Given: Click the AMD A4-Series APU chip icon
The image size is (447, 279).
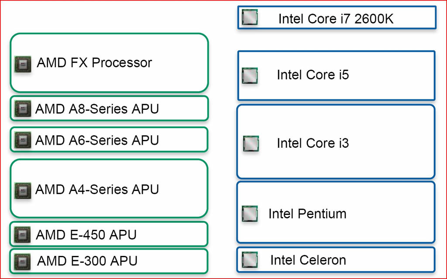Looking at the screenshot, I should 23,191.
